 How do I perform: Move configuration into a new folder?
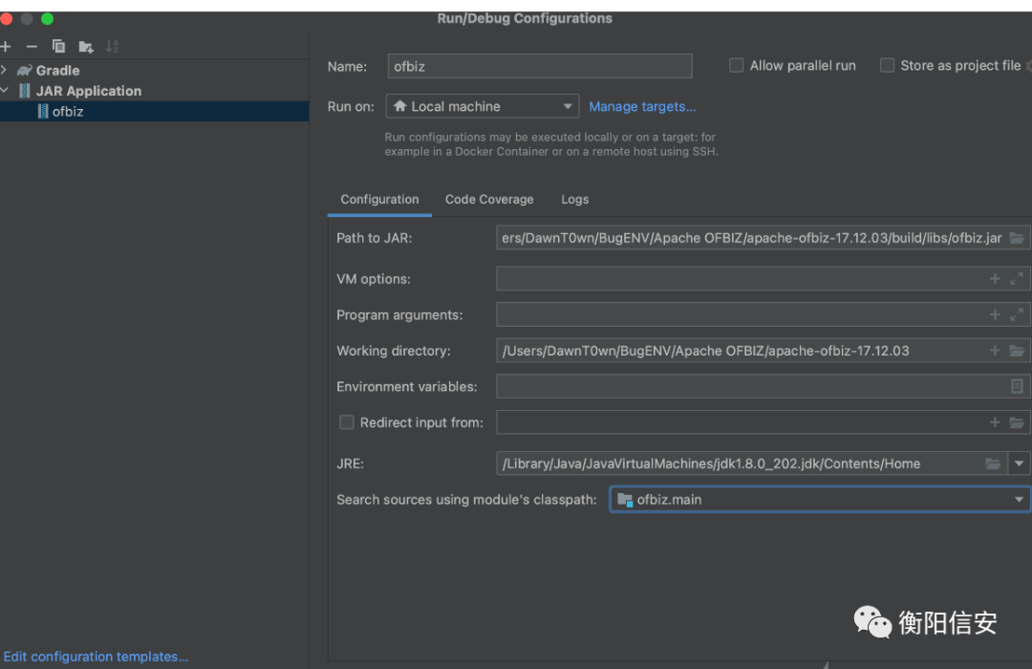[x=86, y=47]
